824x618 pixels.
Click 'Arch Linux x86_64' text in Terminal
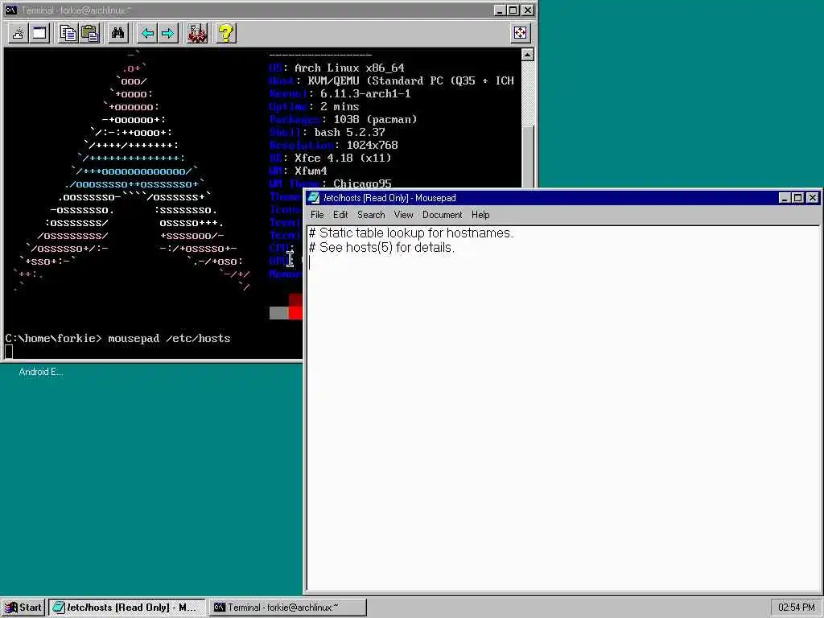coord(349,68)
